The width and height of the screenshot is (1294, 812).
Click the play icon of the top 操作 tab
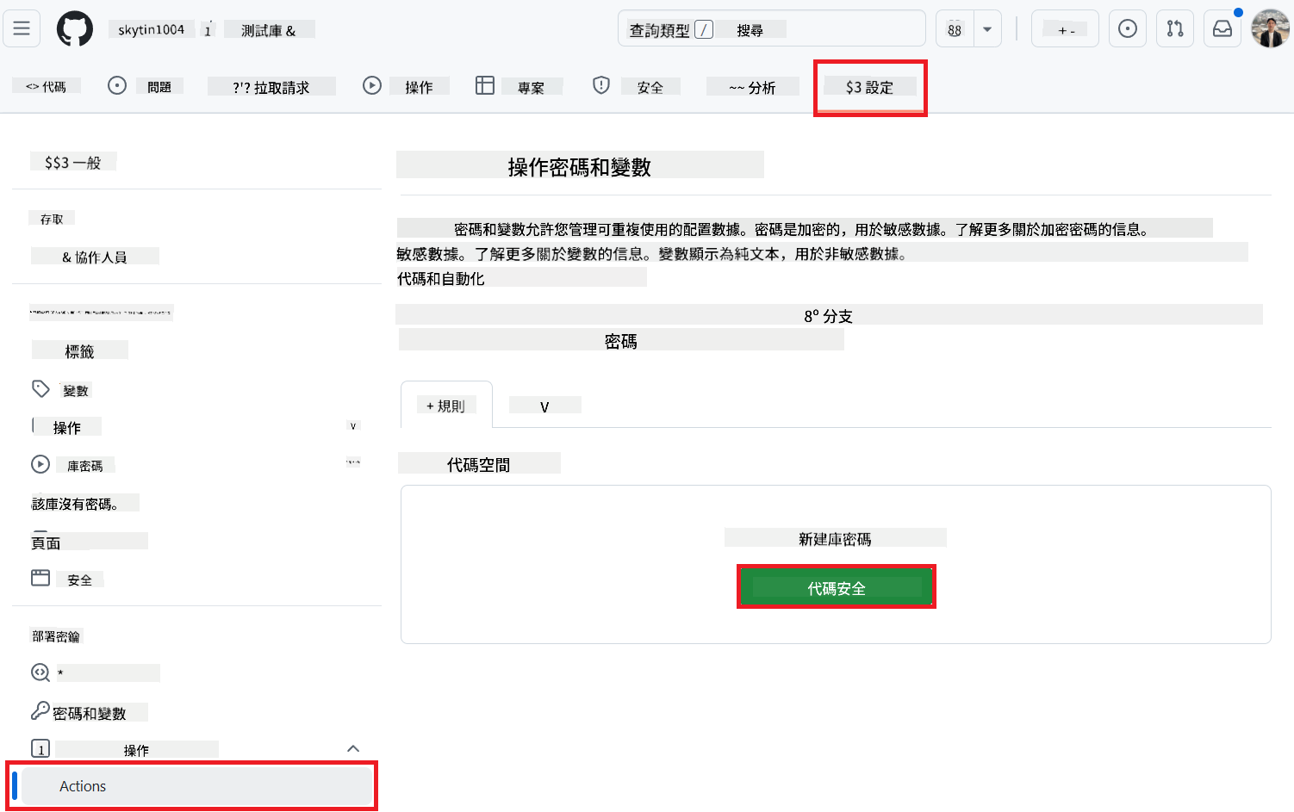(x=372, y=85)
